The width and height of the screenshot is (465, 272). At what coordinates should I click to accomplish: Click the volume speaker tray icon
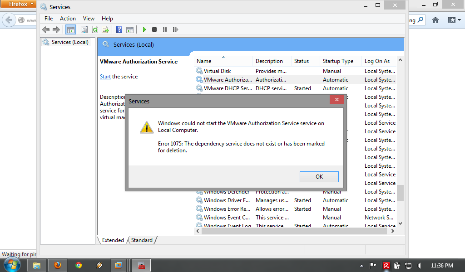[x=419, y=266]
